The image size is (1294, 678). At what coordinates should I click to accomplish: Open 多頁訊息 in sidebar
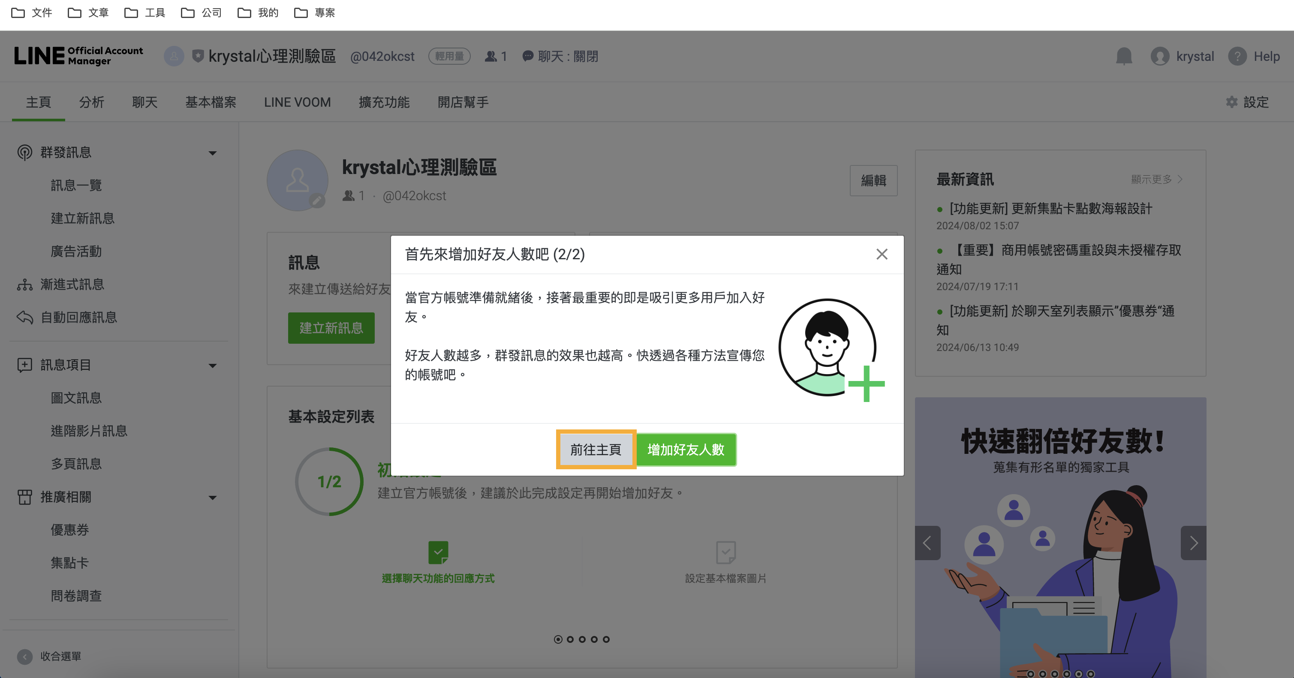76,464
